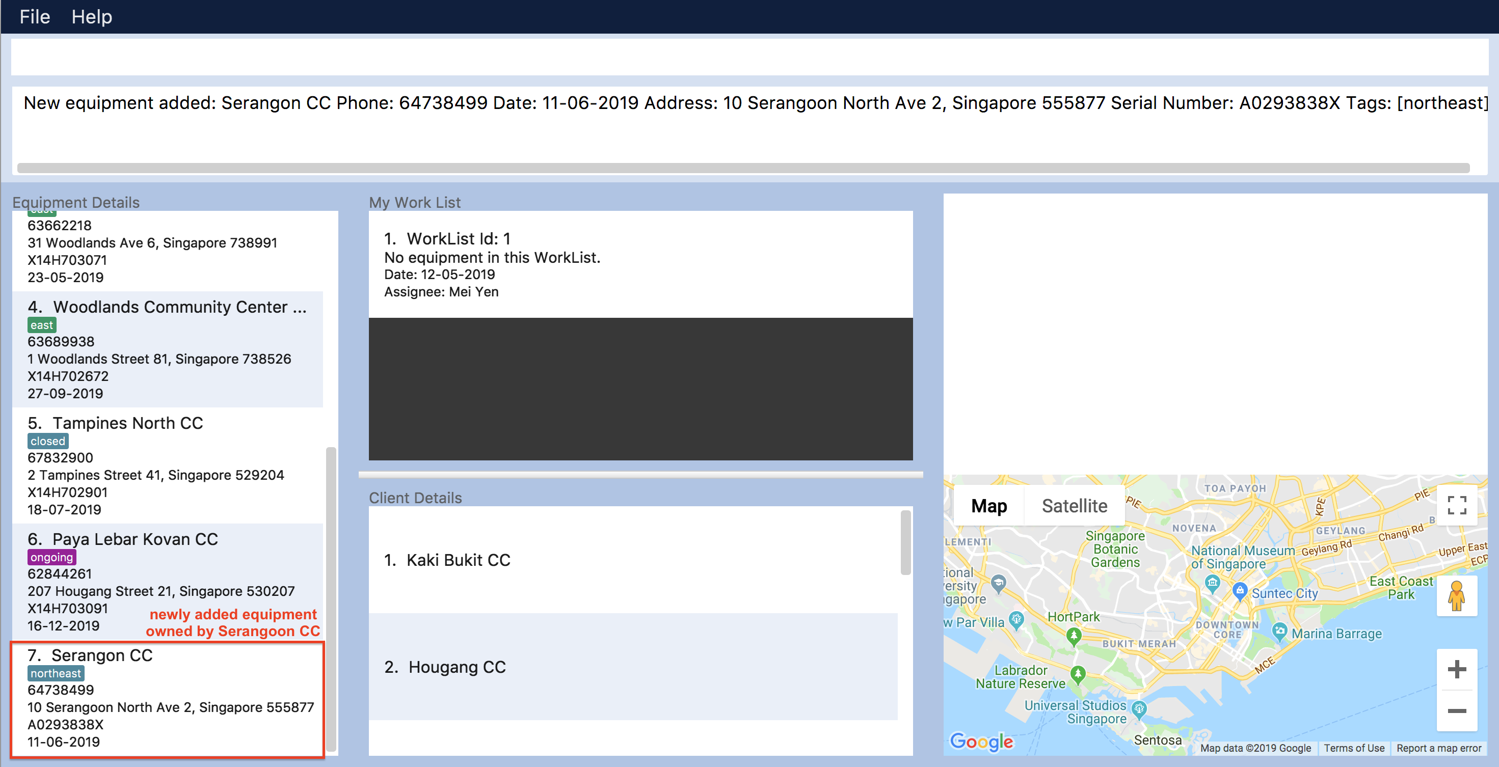Image resolution: width=1499 pixels, height=767 pixels.
Task: Click phone number 63689938
Action: (61, 341)
